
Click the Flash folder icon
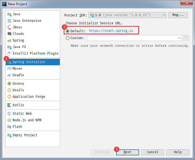[x=9, y=127]
